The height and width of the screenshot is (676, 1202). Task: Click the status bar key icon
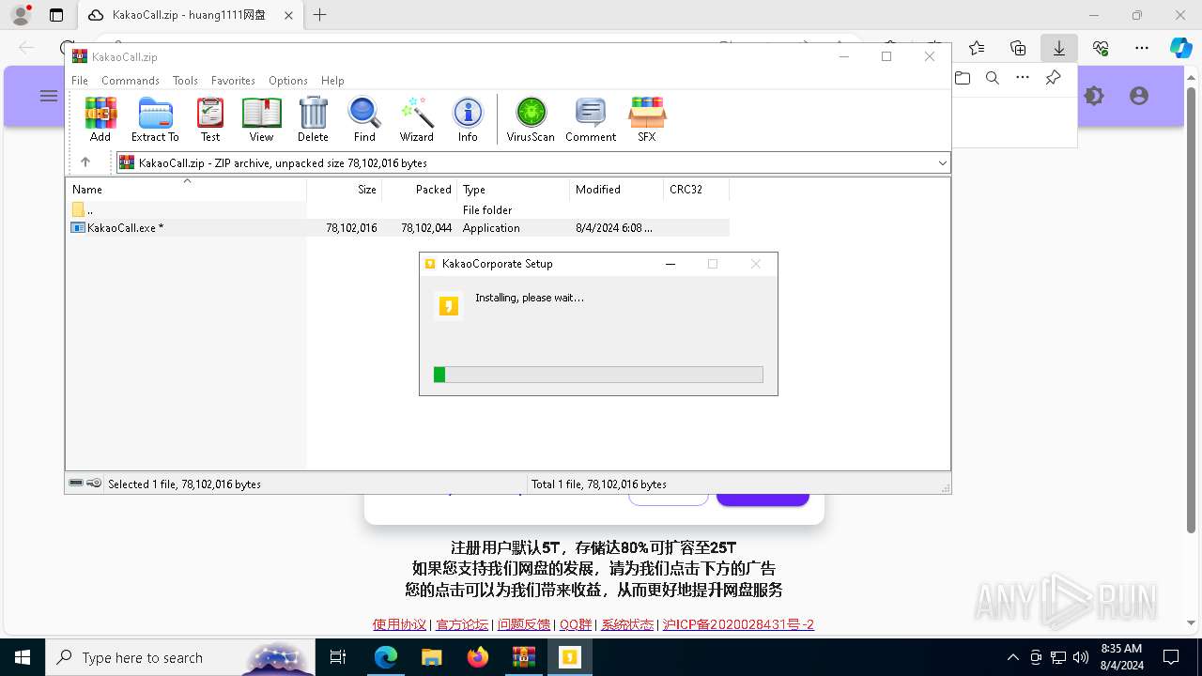coord(95,484)
